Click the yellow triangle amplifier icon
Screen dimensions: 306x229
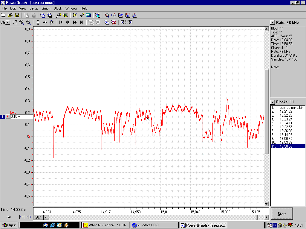click(x=74, y=15)
